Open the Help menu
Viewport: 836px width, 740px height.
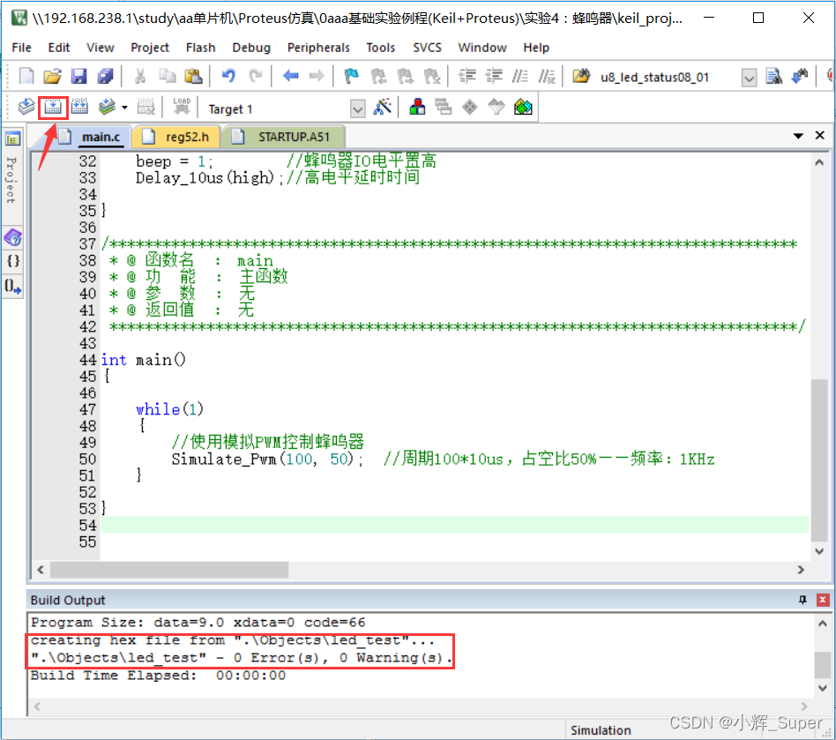(536, 48)
